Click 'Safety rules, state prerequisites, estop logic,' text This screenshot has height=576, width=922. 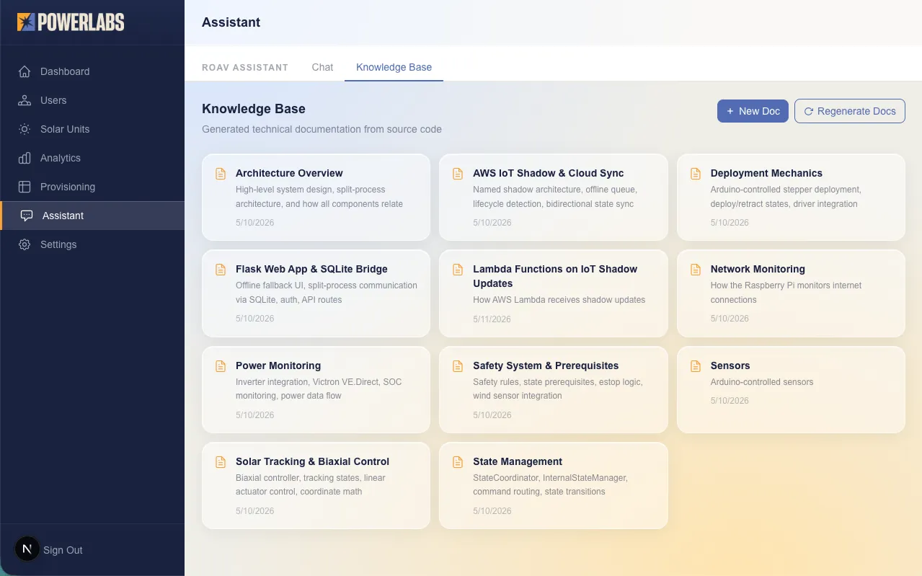[x=557, y=382]
